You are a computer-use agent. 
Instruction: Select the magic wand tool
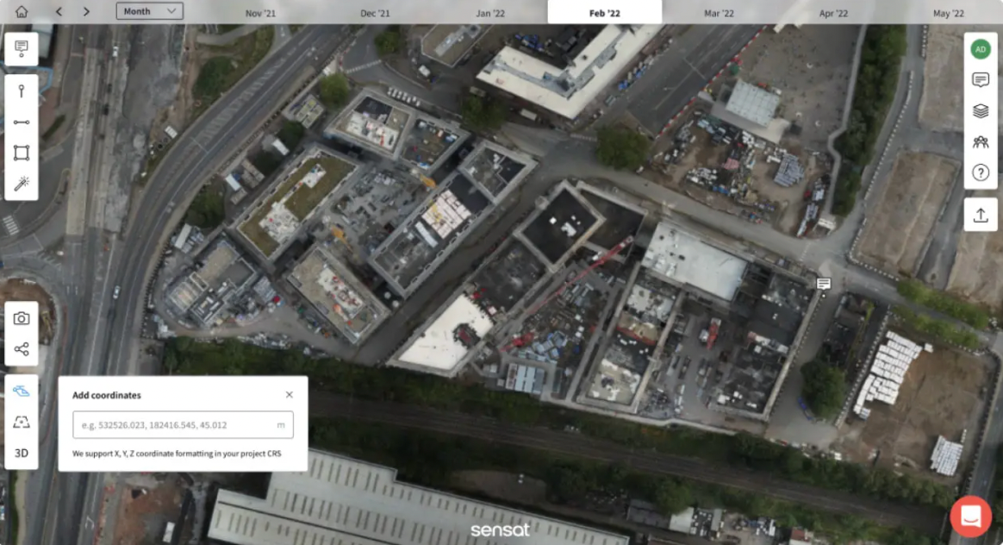(21, 184)
